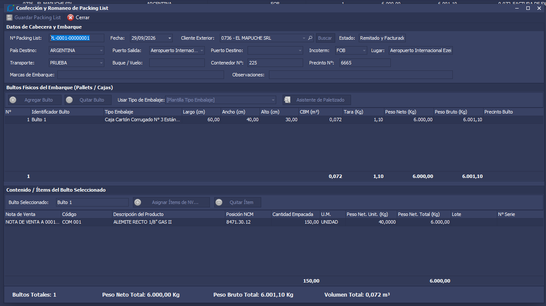Expand the Usar Tipo de Embalaje combo box

point(273,100)
